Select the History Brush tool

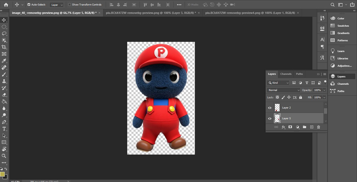(4, 88)
